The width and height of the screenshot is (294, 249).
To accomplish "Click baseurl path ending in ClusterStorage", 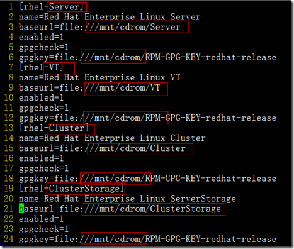I will pos(153,209).
